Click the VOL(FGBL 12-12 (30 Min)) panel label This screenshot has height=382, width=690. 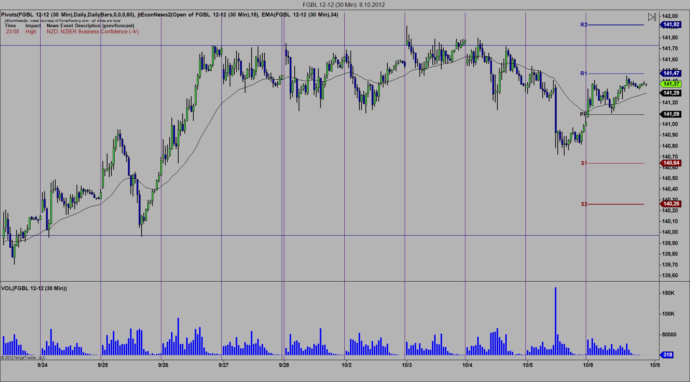34,288
